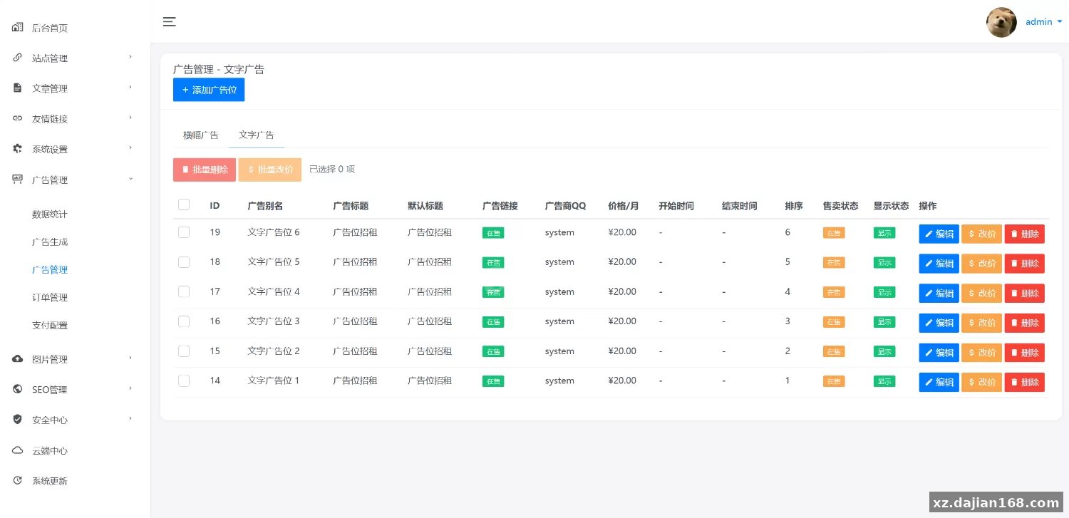The height and width of the screenshot is (518, 1069).
Task: Click 改价 for ad ID 17
Action: 982,294
